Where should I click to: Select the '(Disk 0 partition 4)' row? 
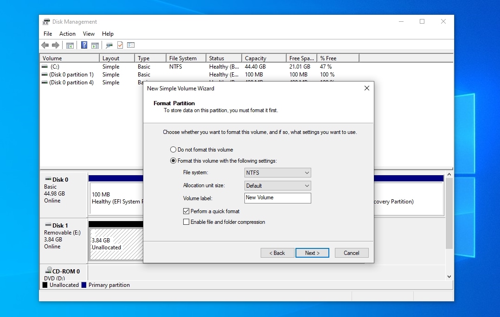pos(91,82)
